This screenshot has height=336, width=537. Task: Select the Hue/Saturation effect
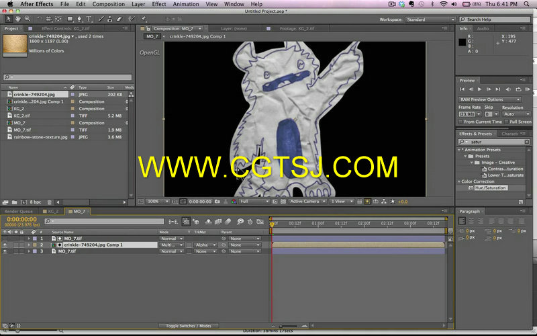pos(490,188)
